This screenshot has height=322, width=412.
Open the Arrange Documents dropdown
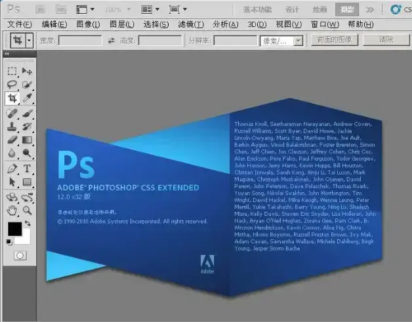pos(150,10)
